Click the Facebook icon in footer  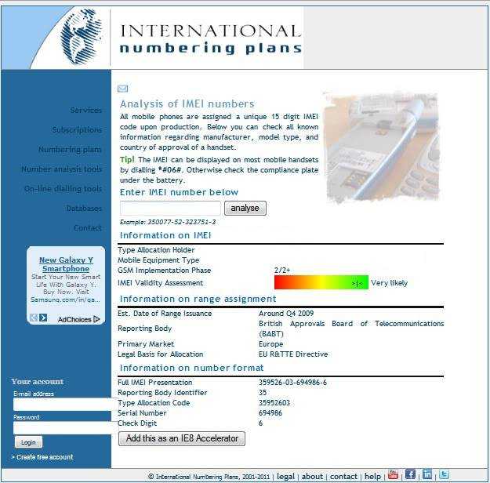tap(410, 475)
